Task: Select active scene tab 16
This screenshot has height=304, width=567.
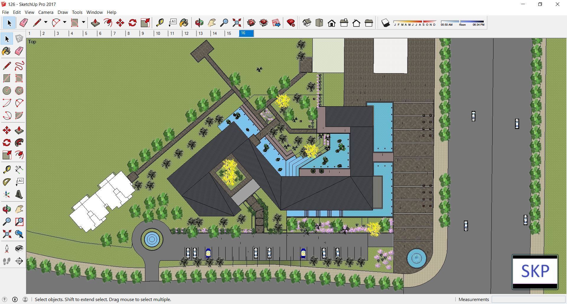Action: [246, 33]
